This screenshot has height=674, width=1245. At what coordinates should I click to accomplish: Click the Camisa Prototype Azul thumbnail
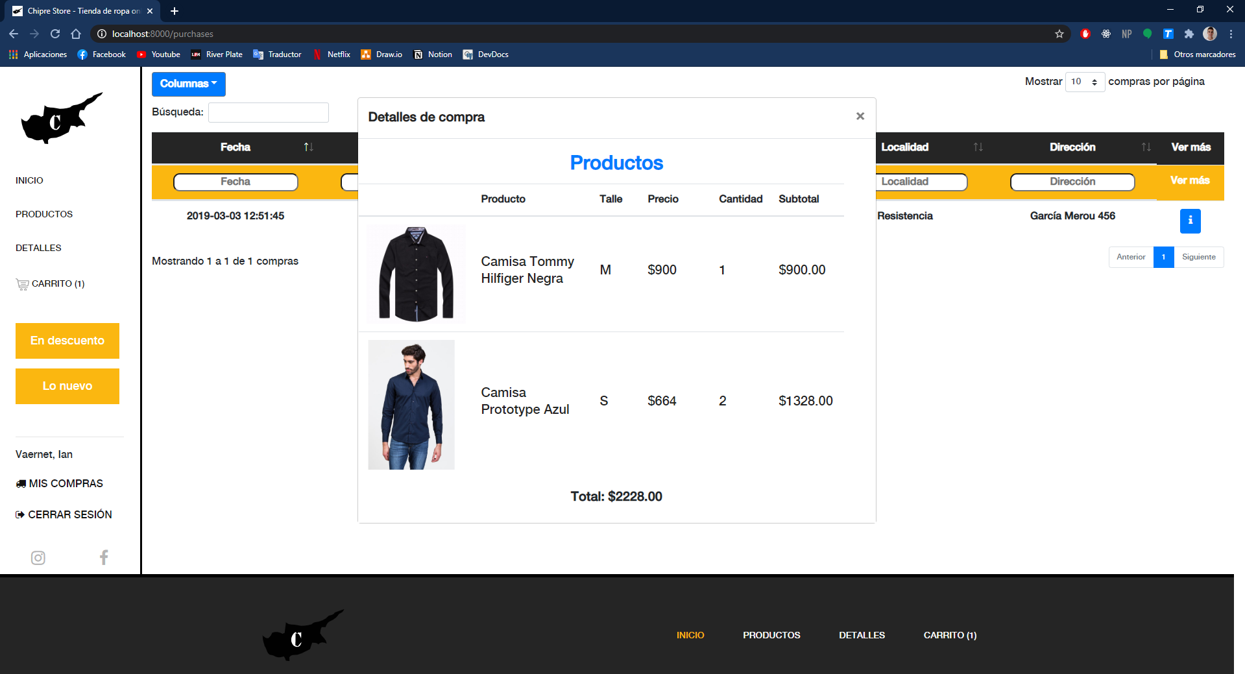(411, 405)
